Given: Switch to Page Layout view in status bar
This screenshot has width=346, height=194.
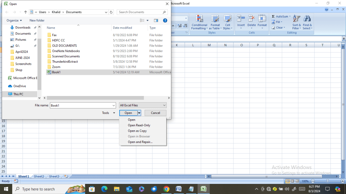Looking at the screenshot, I should click(x=293, y=181).
